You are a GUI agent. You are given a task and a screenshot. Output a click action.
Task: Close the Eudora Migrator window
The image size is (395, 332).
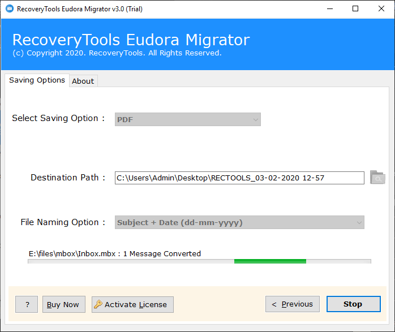pyautogui.click(x=381, y=9)
